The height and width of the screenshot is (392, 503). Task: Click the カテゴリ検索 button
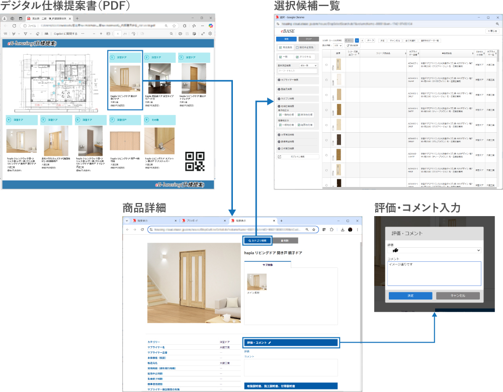coord(257,241)
